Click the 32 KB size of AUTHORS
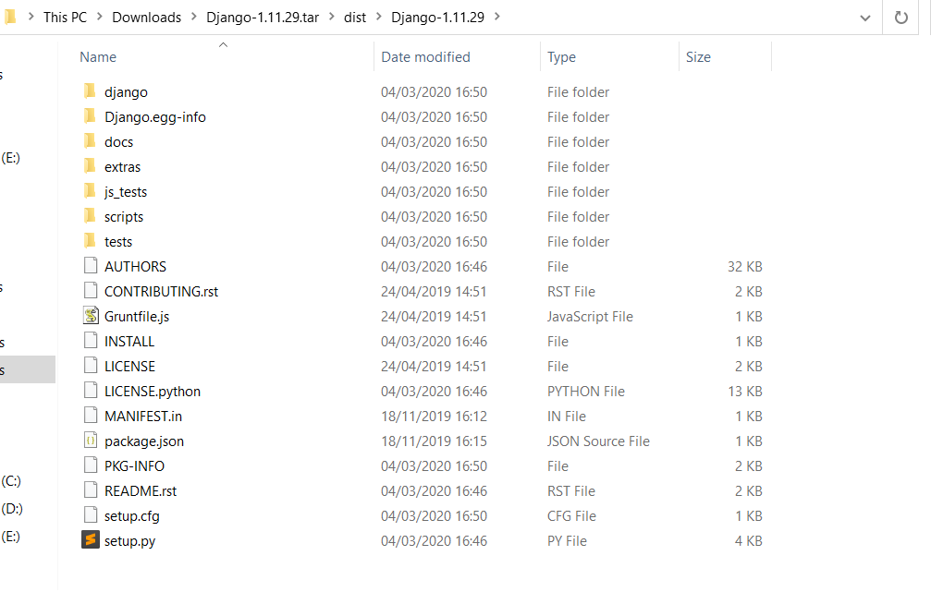 (x=744, y=266)
